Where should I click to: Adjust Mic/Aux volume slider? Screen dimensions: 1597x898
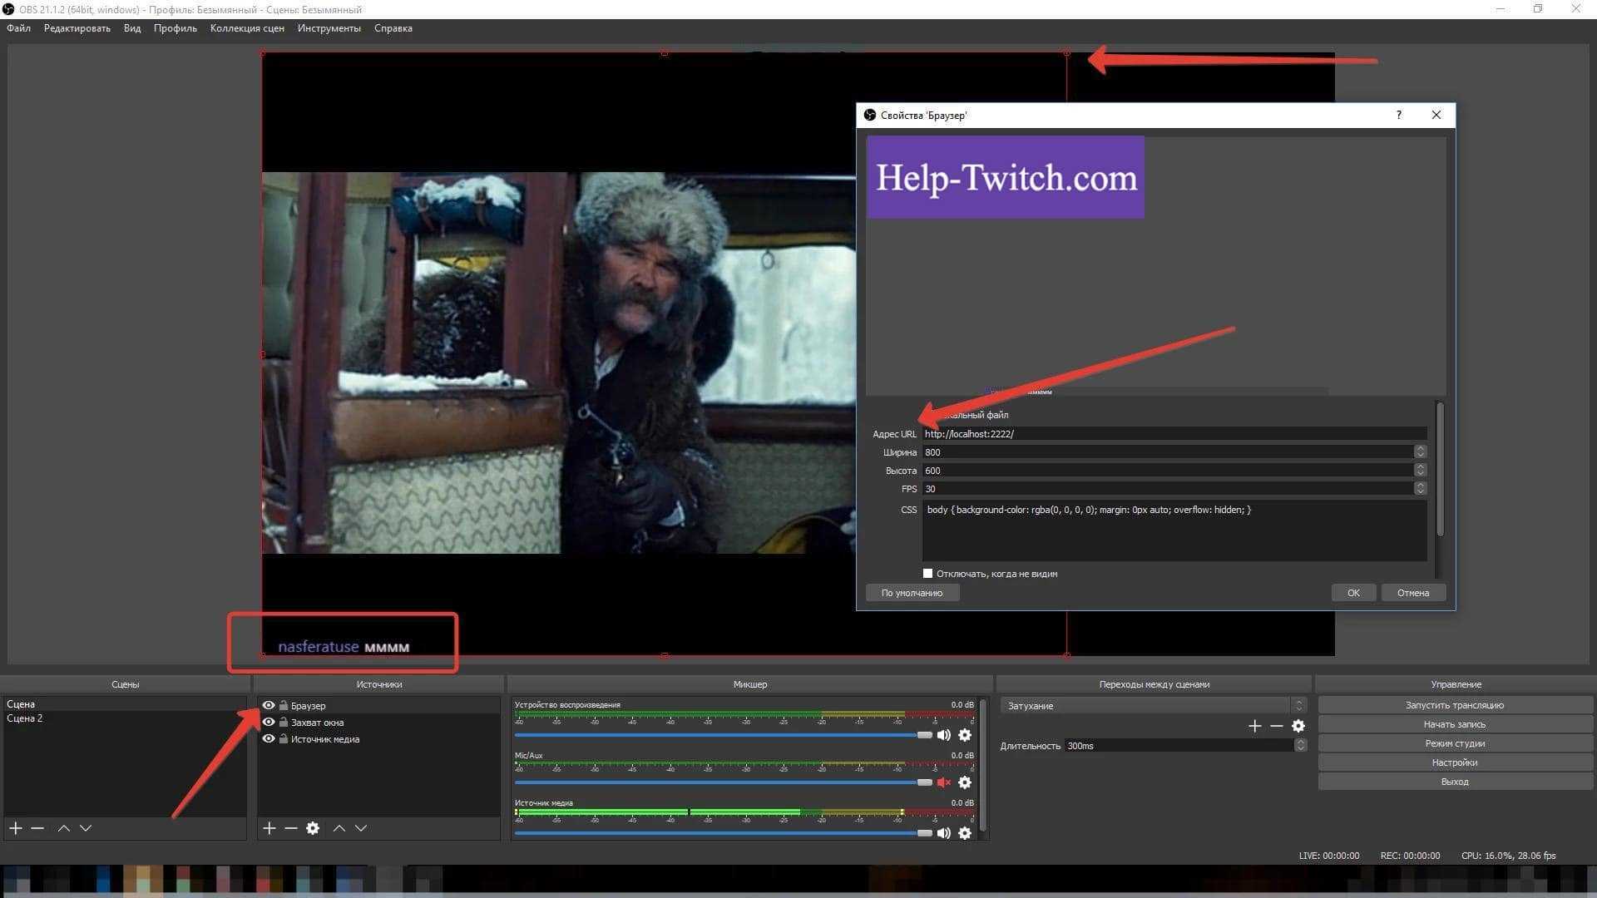[723, 782]
